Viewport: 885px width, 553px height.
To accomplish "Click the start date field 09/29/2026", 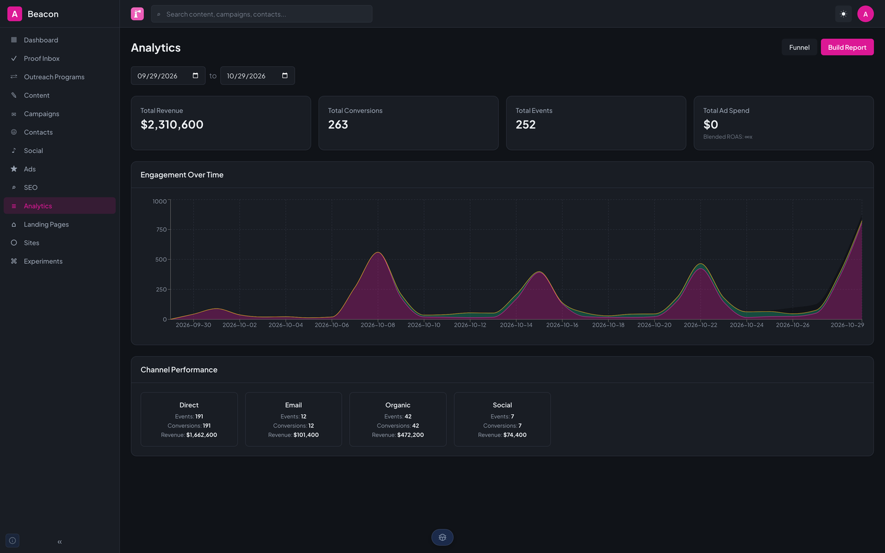I will 168,76.
